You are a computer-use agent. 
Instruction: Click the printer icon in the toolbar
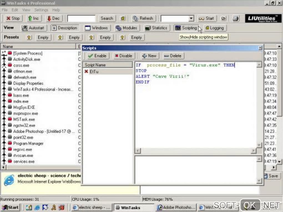[x=236, y=19]
